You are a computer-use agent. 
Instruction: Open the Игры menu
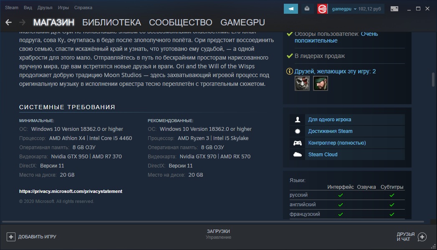pos(63,7)
